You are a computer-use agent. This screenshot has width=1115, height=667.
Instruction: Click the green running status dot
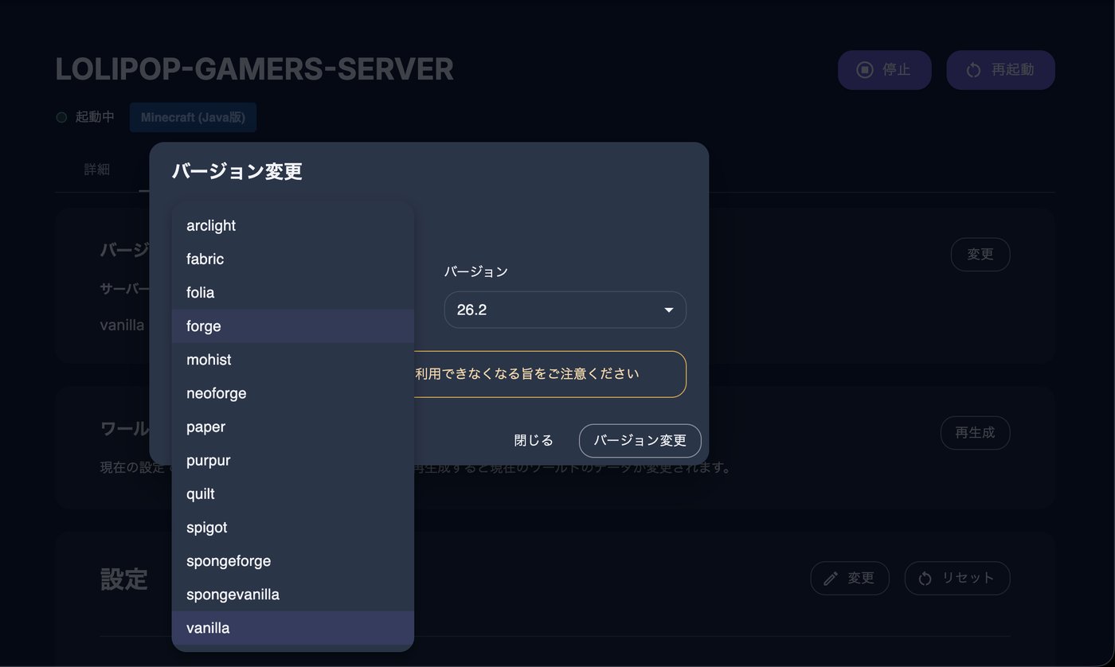(61, 118)
